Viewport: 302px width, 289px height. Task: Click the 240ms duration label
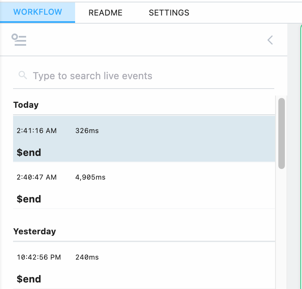click(x=87, y=258)
